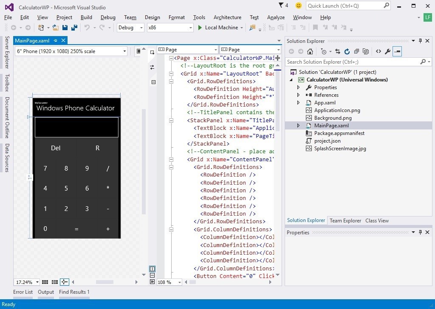
Task: Click the Home icon in Solution Explorer
Action: [x=310, y=51]
